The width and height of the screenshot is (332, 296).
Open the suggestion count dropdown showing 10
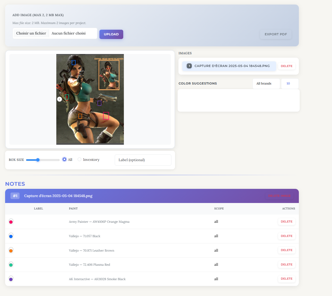point(290,84)
